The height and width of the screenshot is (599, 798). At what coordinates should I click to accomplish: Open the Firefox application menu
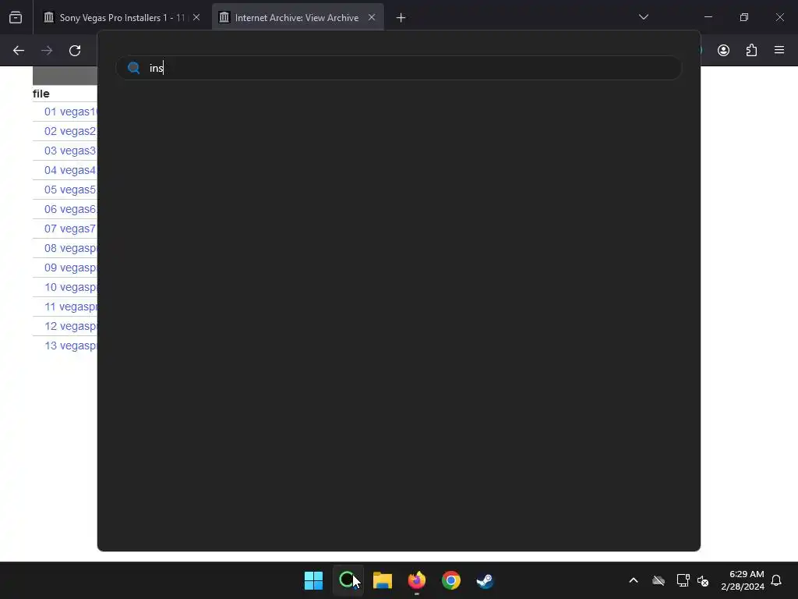779,50
